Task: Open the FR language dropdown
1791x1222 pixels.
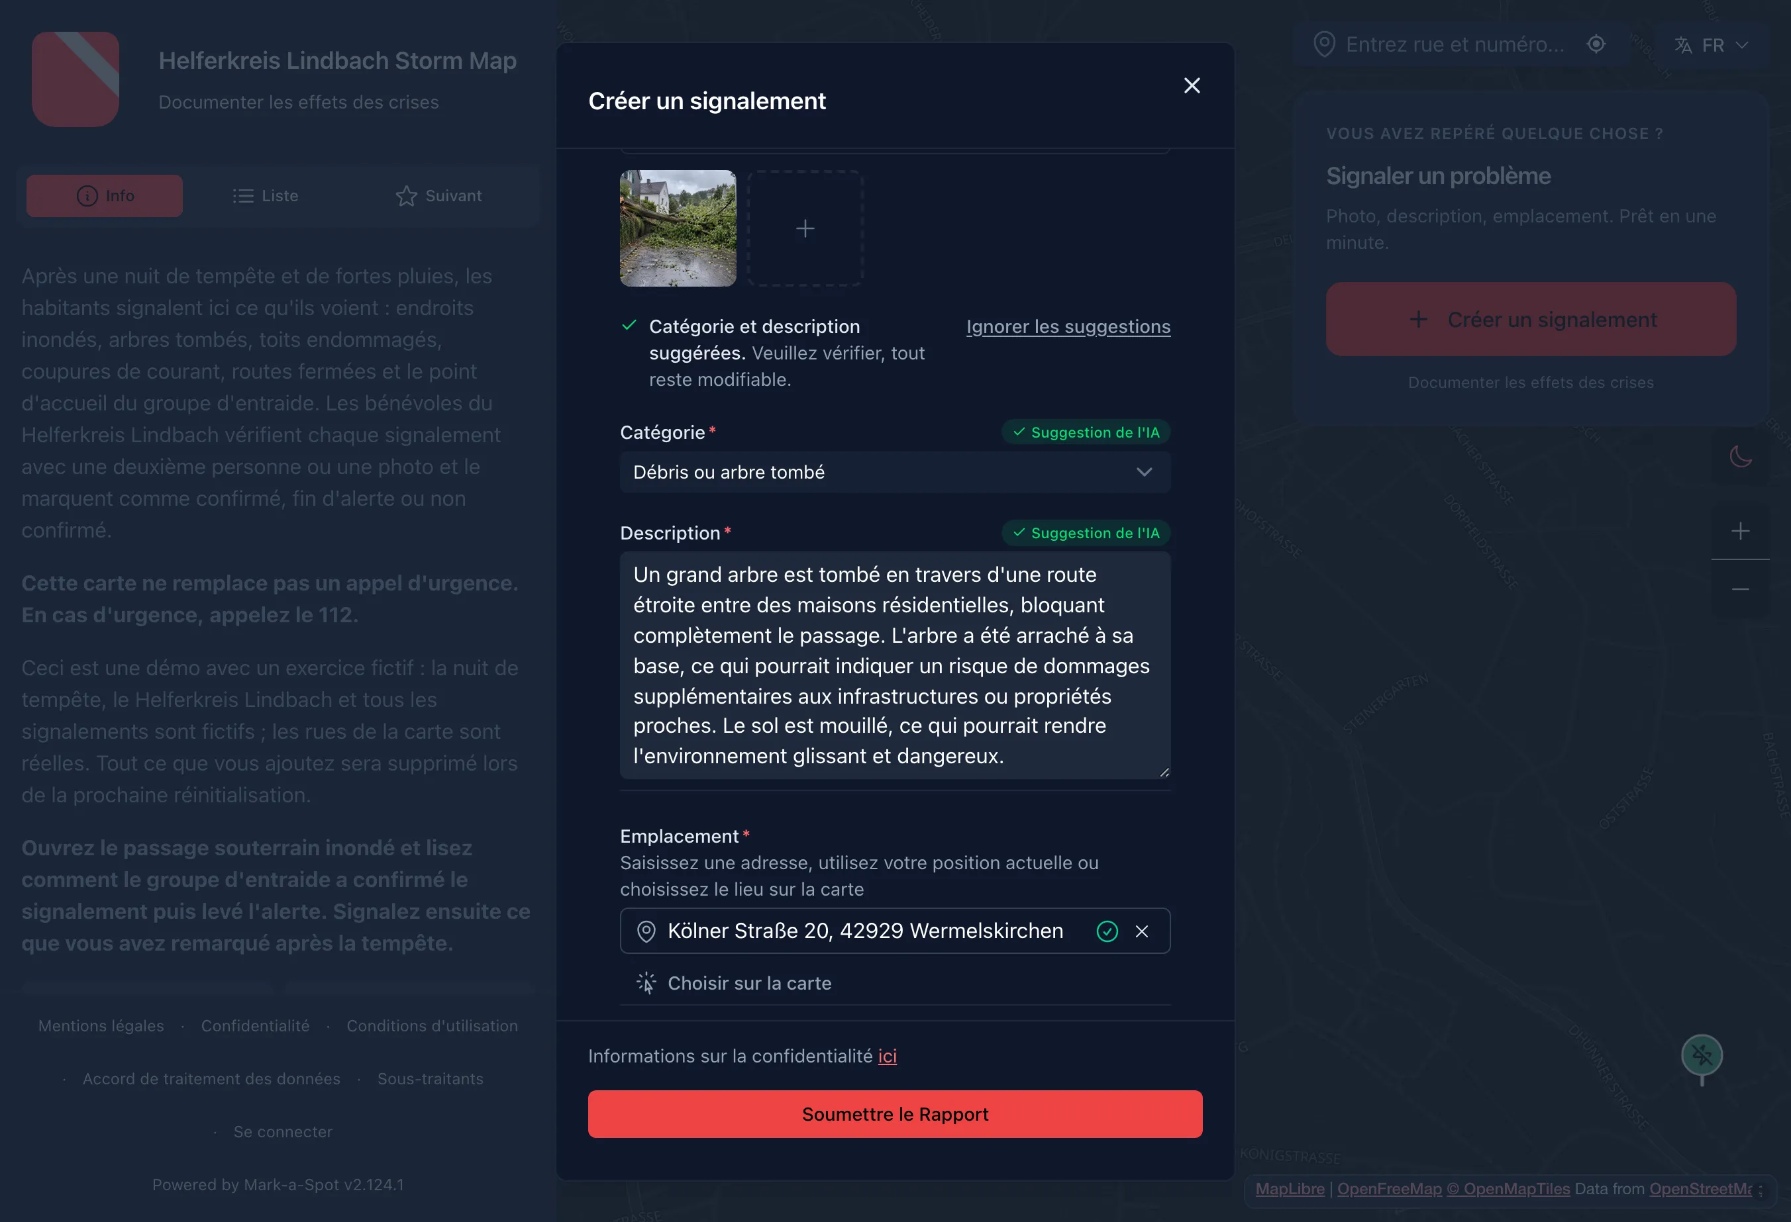Action: 1711,46
